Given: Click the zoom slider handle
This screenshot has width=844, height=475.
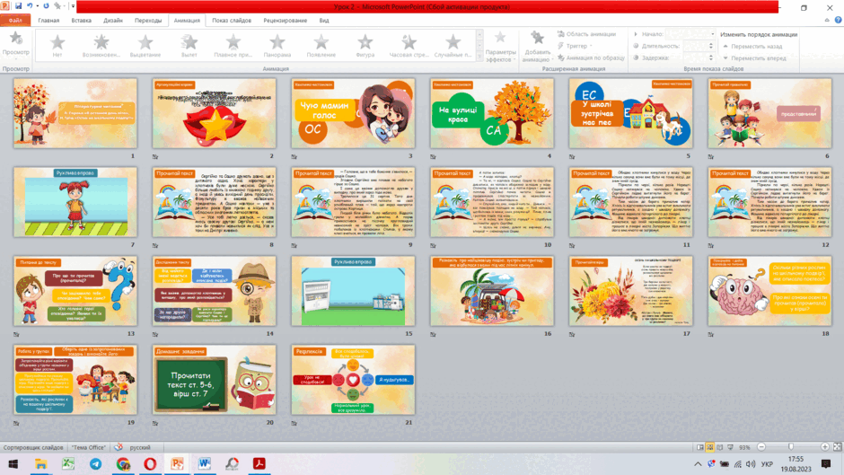Looking at the screenshot, I should [791, 447].
